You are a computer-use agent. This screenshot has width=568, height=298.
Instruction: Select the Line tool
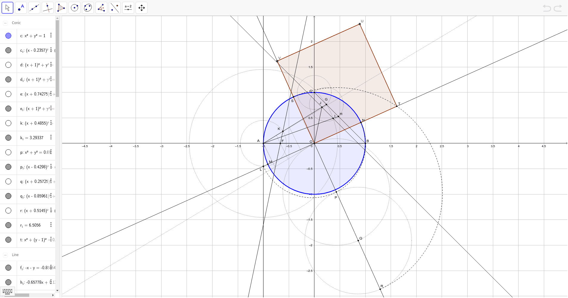pos(34,7)
